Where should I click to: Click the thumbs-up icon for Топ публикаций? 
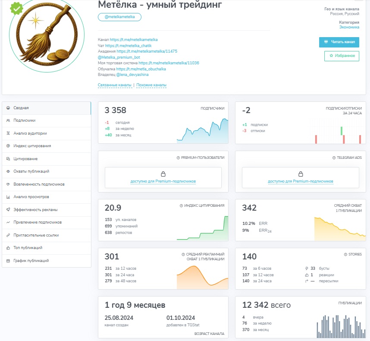tap(8, 248)
